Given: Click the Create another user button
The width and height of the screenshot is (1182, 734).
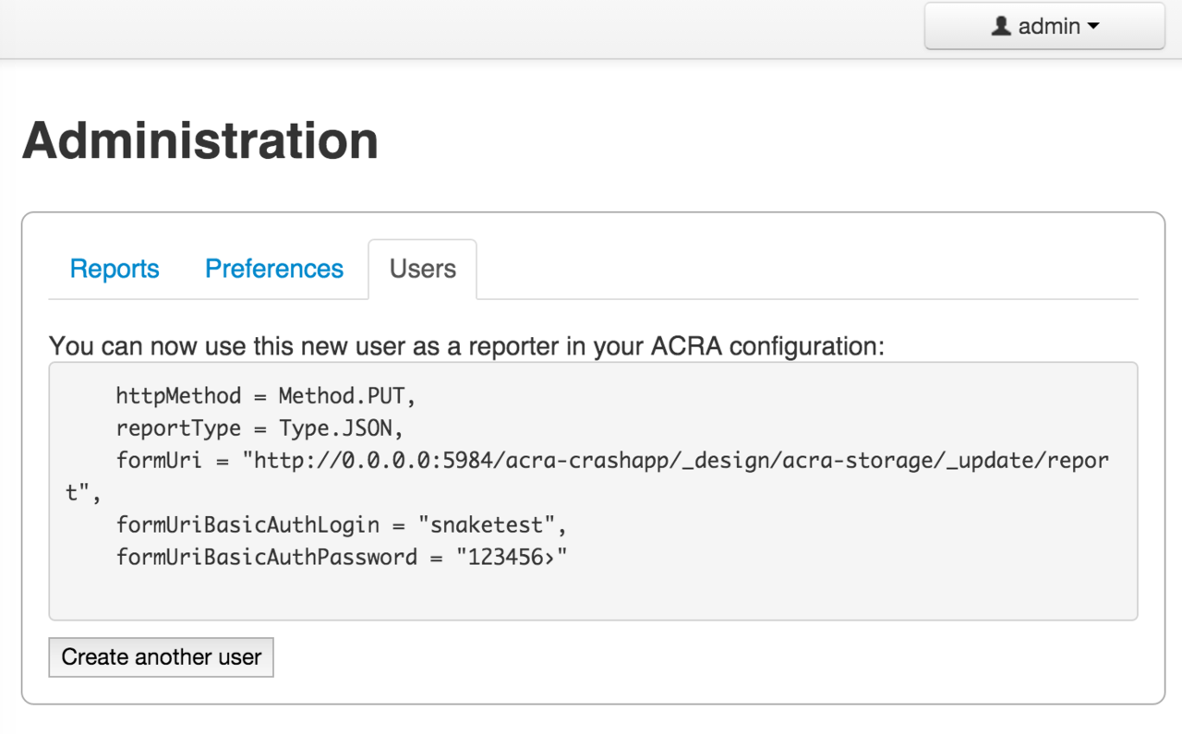Looking at the screenshot, I should (x=162, y=657).
